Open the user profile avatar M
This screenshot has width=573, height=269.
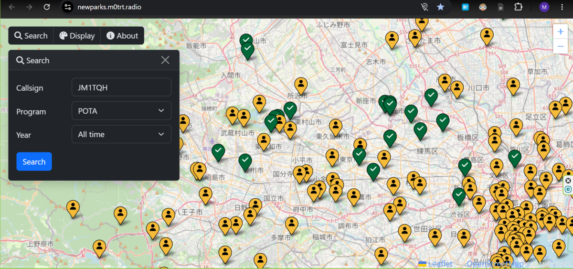pos(544,7)
